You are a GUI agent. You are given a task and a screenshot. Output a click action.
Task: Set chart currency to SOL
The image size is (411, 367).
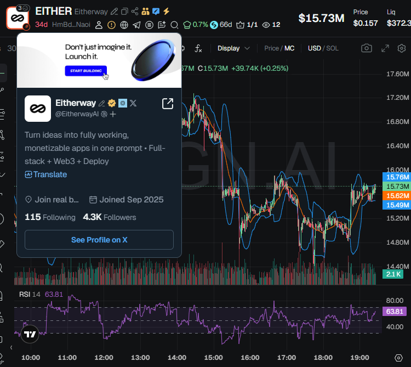[332, 48]
